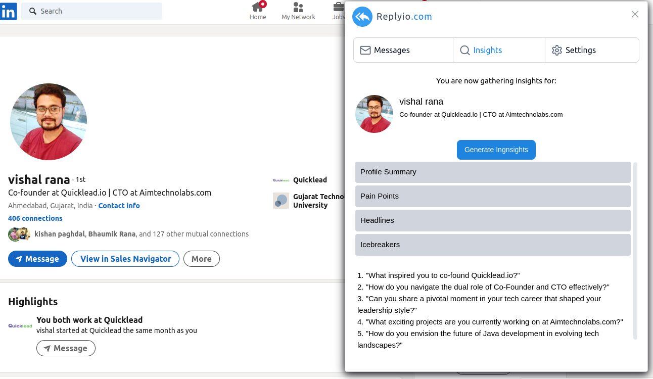Click Gujarat Technological University name
The height and width of the screenshot is (379, 653).
coord(318,201)
